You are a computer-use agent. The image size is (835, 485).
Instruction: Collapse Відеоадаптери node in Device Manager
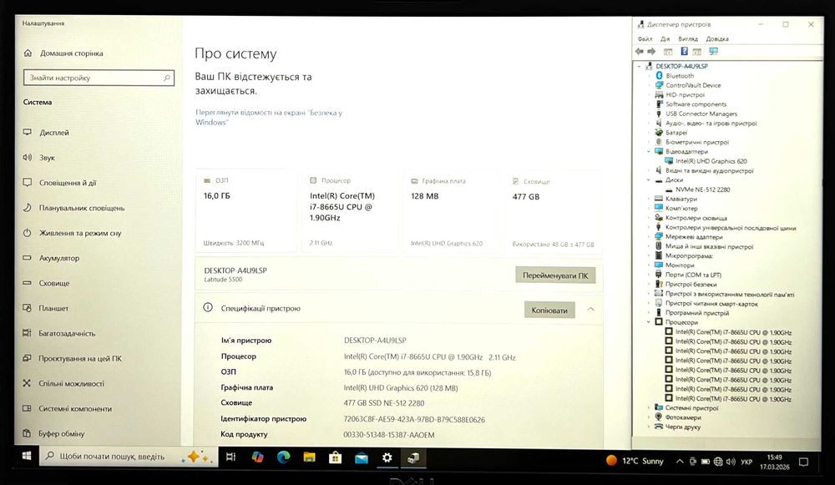649,152
